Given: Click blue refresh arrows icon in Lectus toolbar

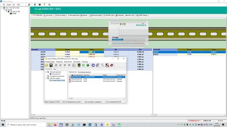Looking at the screenshot, I should (93, 65).
